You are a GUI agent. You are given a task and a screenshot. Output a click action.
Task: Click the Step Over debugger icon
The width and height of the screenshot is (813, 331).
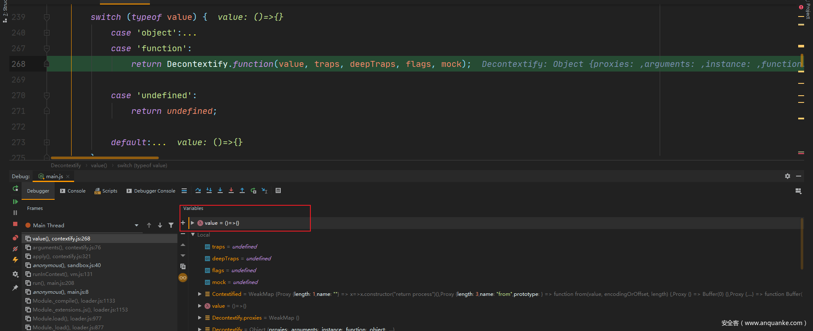coord(198,191)
